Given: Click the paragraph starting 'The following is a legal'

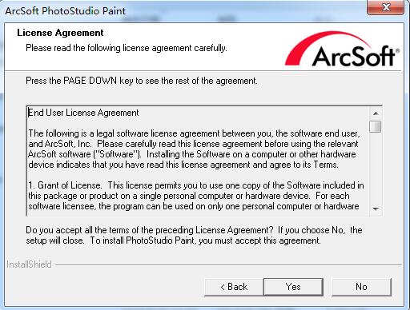Looking at the screenshot, I should coord(194,149).
